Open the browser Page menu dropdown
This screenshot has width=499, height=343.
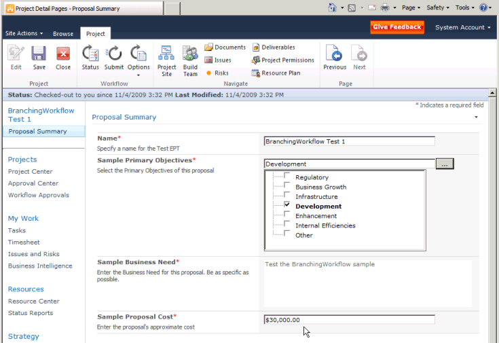[x=411, y=7]
